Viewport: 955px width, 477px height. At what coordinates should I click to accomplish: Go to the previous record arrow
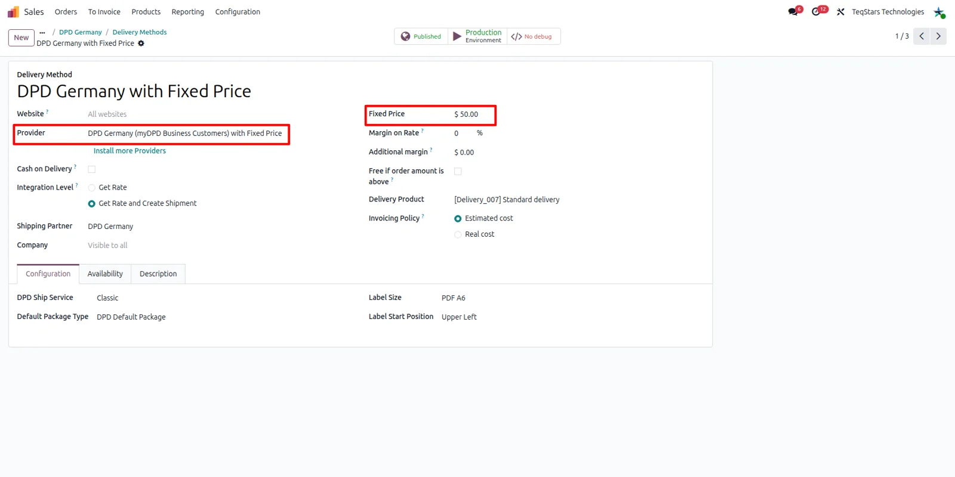click(922, 36)
